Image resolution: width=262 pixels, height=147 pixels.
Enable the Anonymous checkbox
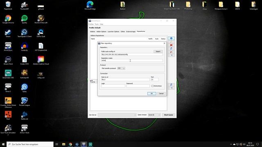(x=152, y=86)
